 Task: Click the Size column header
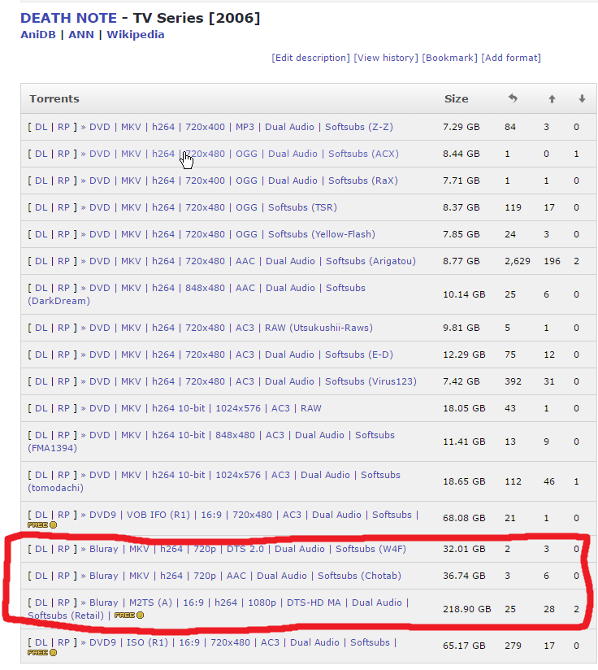point(457,98)
